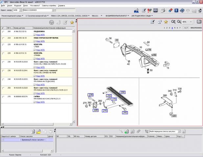Screen dimensions: 203x157
Task: Expand the 906.611 dropdown
Action: coord(101,16)
